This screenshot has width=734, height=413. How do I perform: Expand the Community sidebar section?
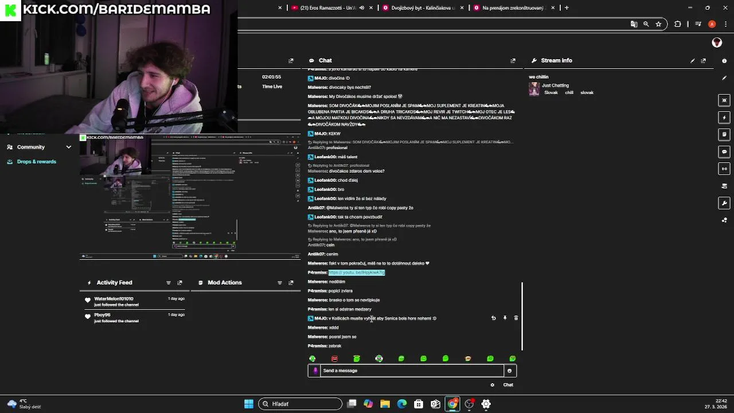39,147
